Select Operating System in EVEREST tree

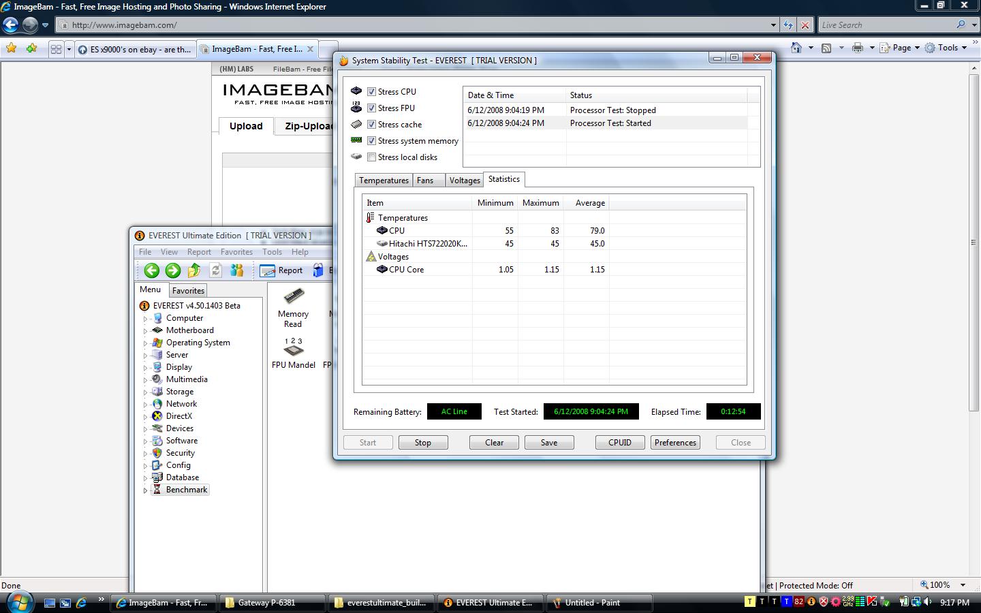click(198, 343)
